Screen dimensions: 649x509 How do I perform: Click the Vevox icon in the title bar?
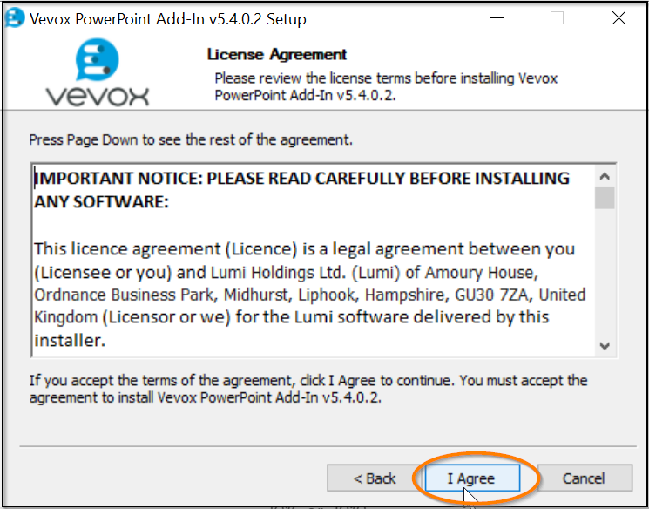click(x=15, y=18)
